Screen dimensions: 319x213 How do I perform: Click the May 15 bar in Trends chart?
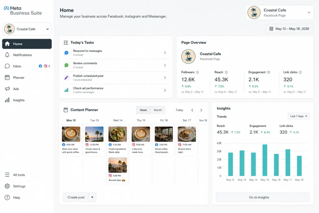[x=265, y=160]
